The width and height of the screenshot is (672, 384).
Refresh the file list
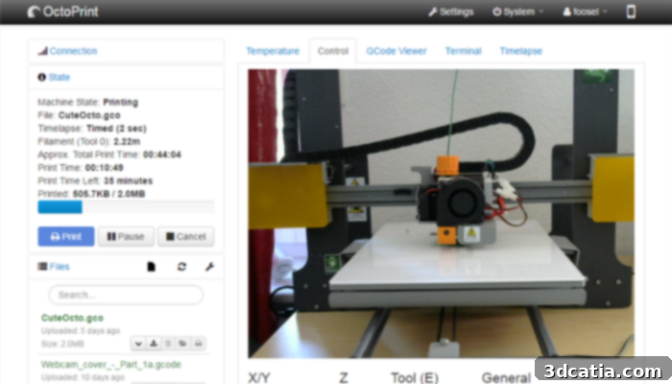tap(181, 267)
